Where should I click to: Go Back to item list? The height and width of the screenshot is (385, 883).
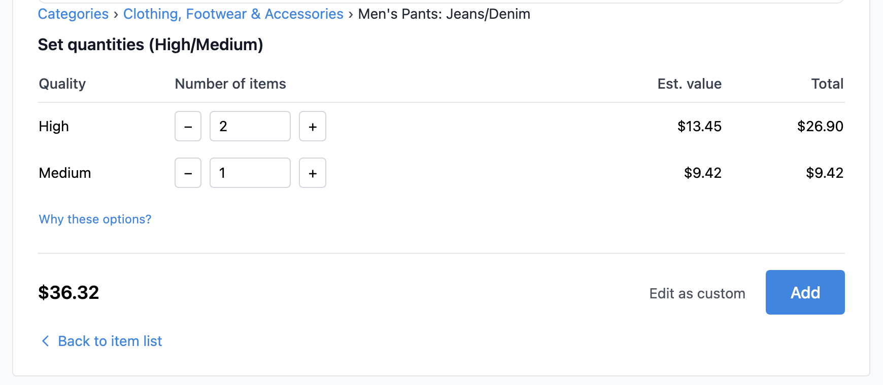pyautogui.click(x=110, y=341)
